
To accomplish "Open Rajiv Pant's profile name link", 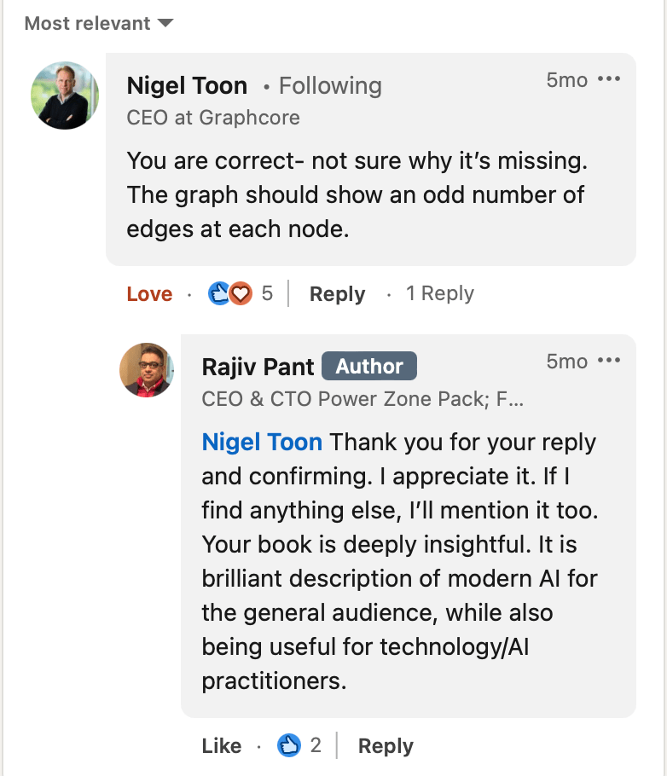I will click(256, 367).
